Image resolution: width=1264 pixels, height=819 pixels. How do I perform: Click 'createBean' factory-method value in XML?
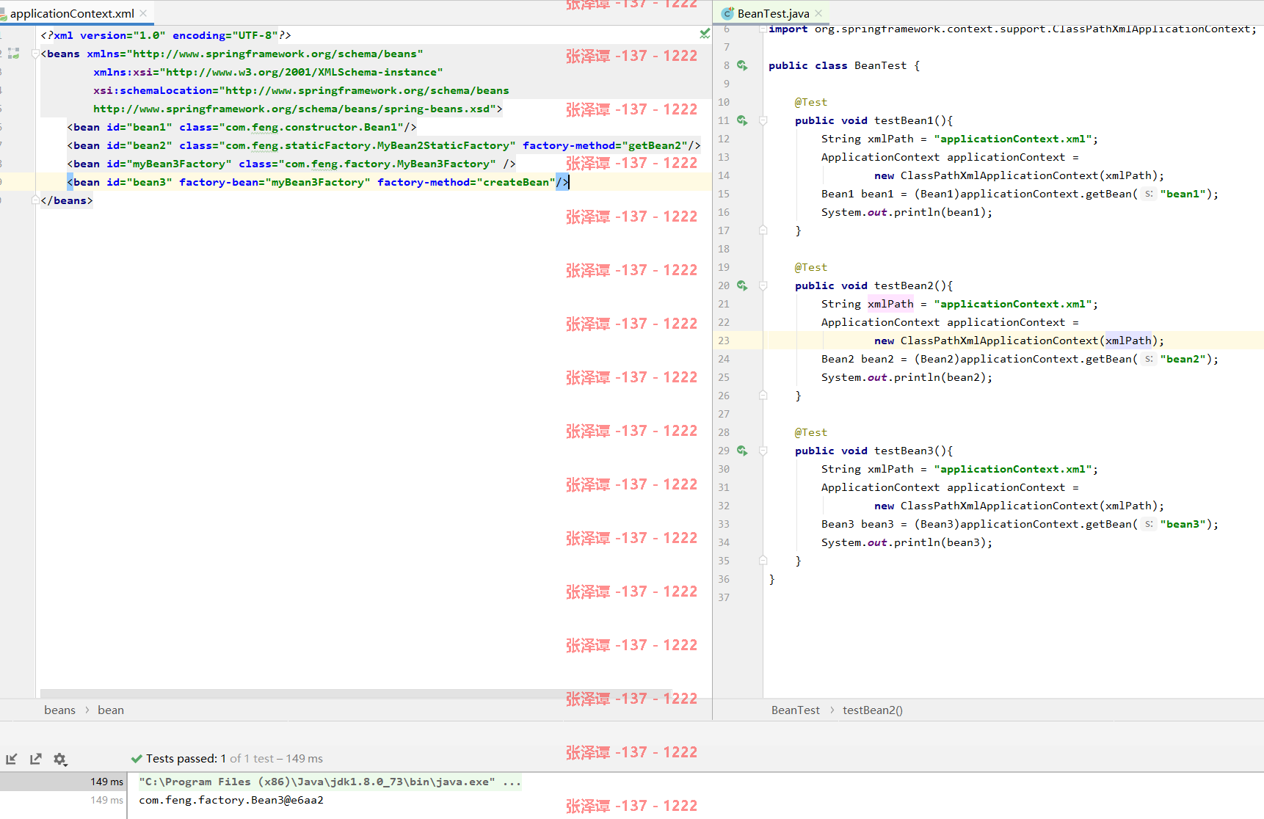click(516, 182)
